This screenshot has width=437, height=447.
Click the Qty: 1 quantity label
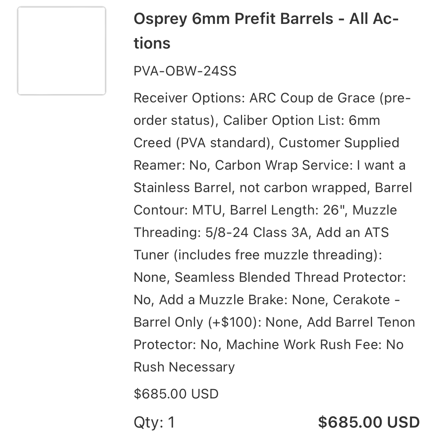pos(154,422)
